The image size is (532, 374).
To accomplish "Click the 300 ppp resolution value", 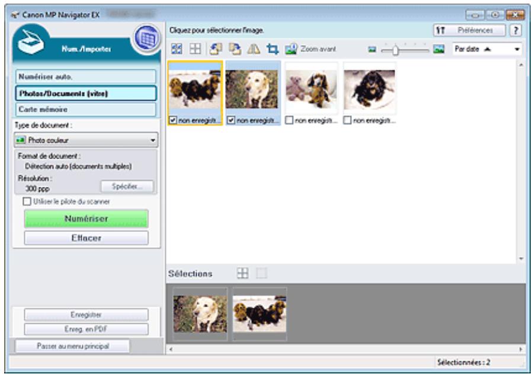I will 38,189.
